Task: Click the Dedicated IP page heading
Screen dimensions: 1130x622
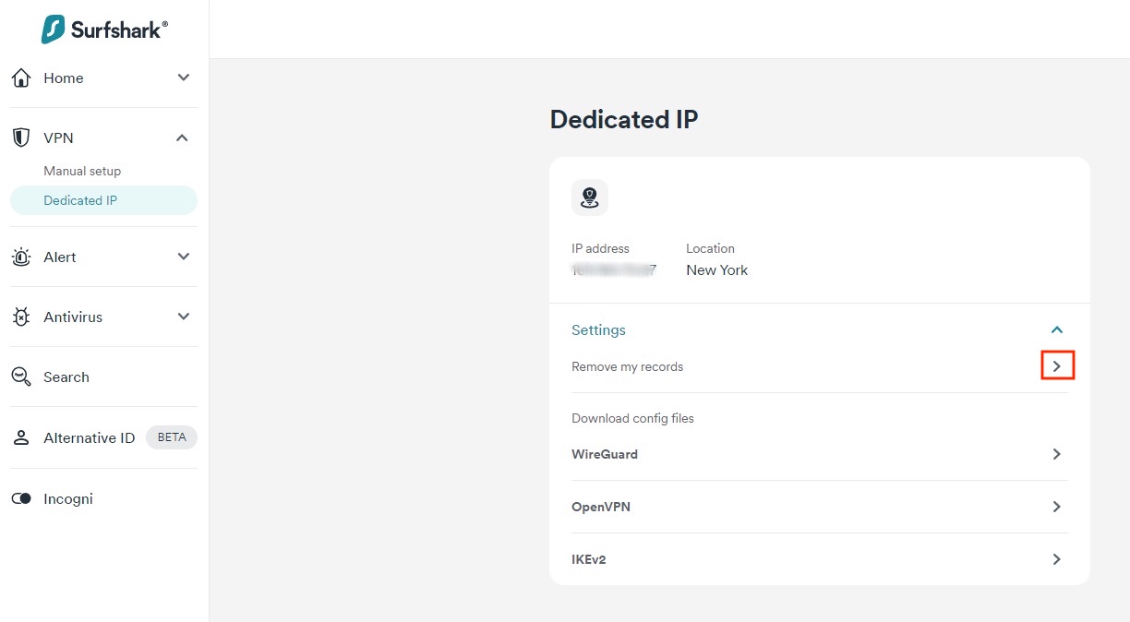Action: coord(624,120)
